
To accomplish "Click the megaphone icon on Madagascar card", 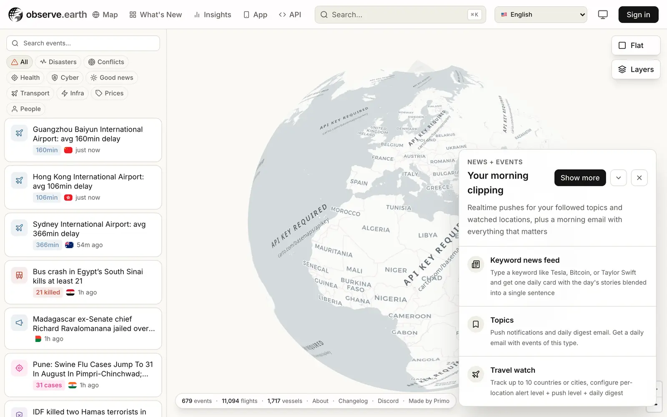I will 19,323.
